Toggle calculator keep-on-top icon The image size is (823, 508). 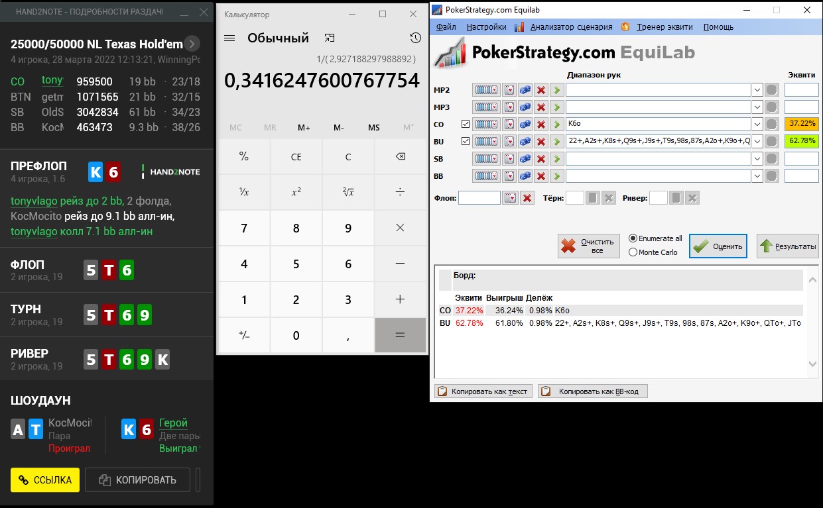pos(330,38)
